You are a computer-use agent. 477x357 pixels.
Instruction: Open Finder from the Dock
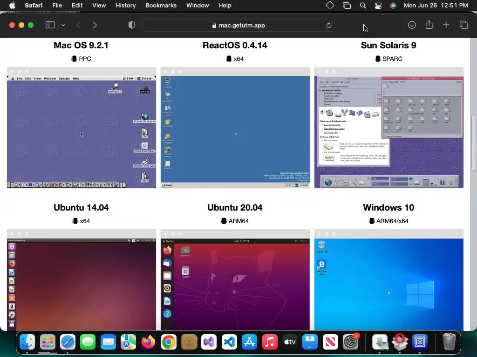pos(27,342)
